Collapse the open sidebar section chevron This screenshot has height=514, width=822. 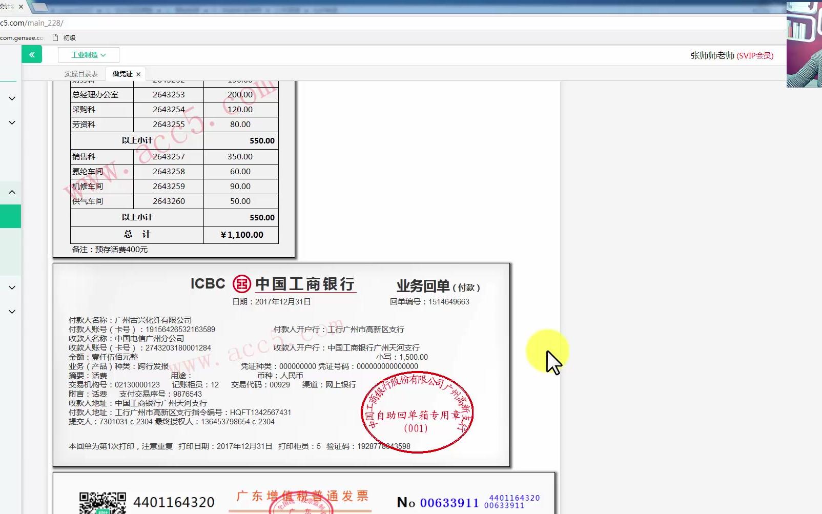[x=12, y=192]
